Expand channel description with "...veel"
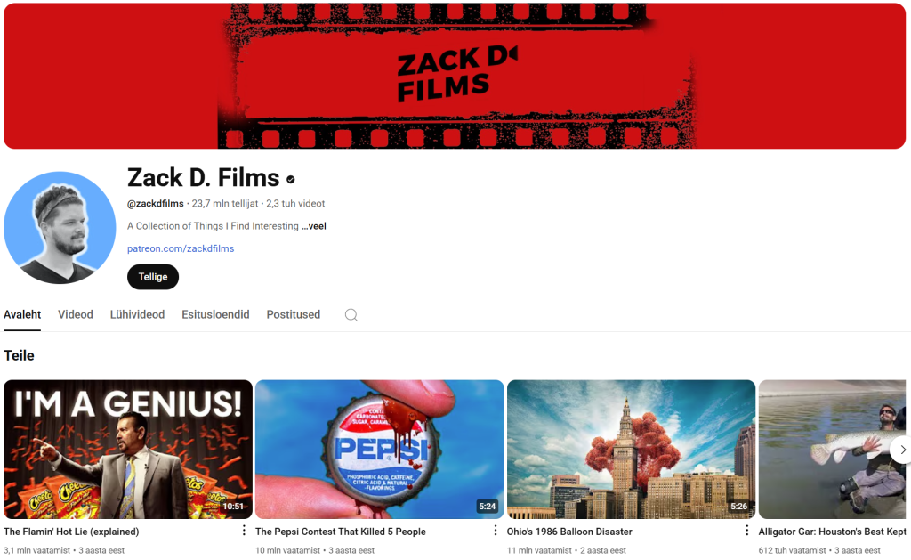This screenshot has height=560, width=911. pos(314,226)
